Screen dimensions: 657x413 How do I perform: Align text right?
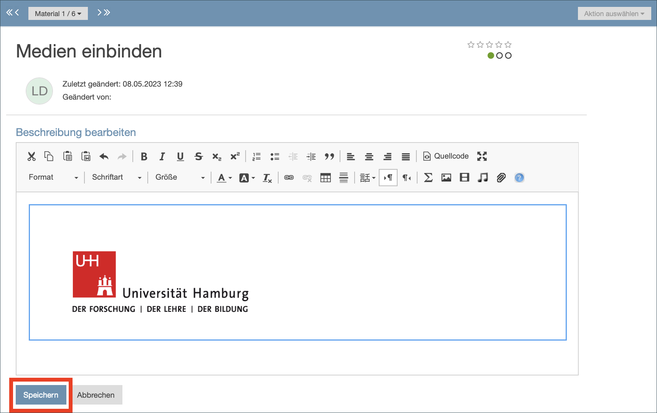click(x=388, y=156)
